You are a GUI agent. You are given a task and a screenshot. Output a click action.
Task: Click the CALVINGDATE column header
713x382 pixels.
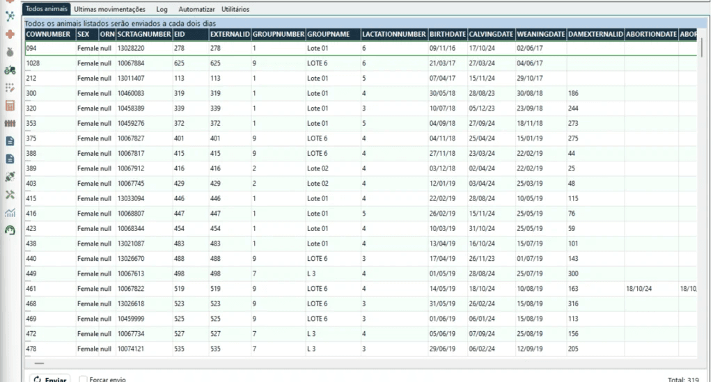[x=491, y=35]
